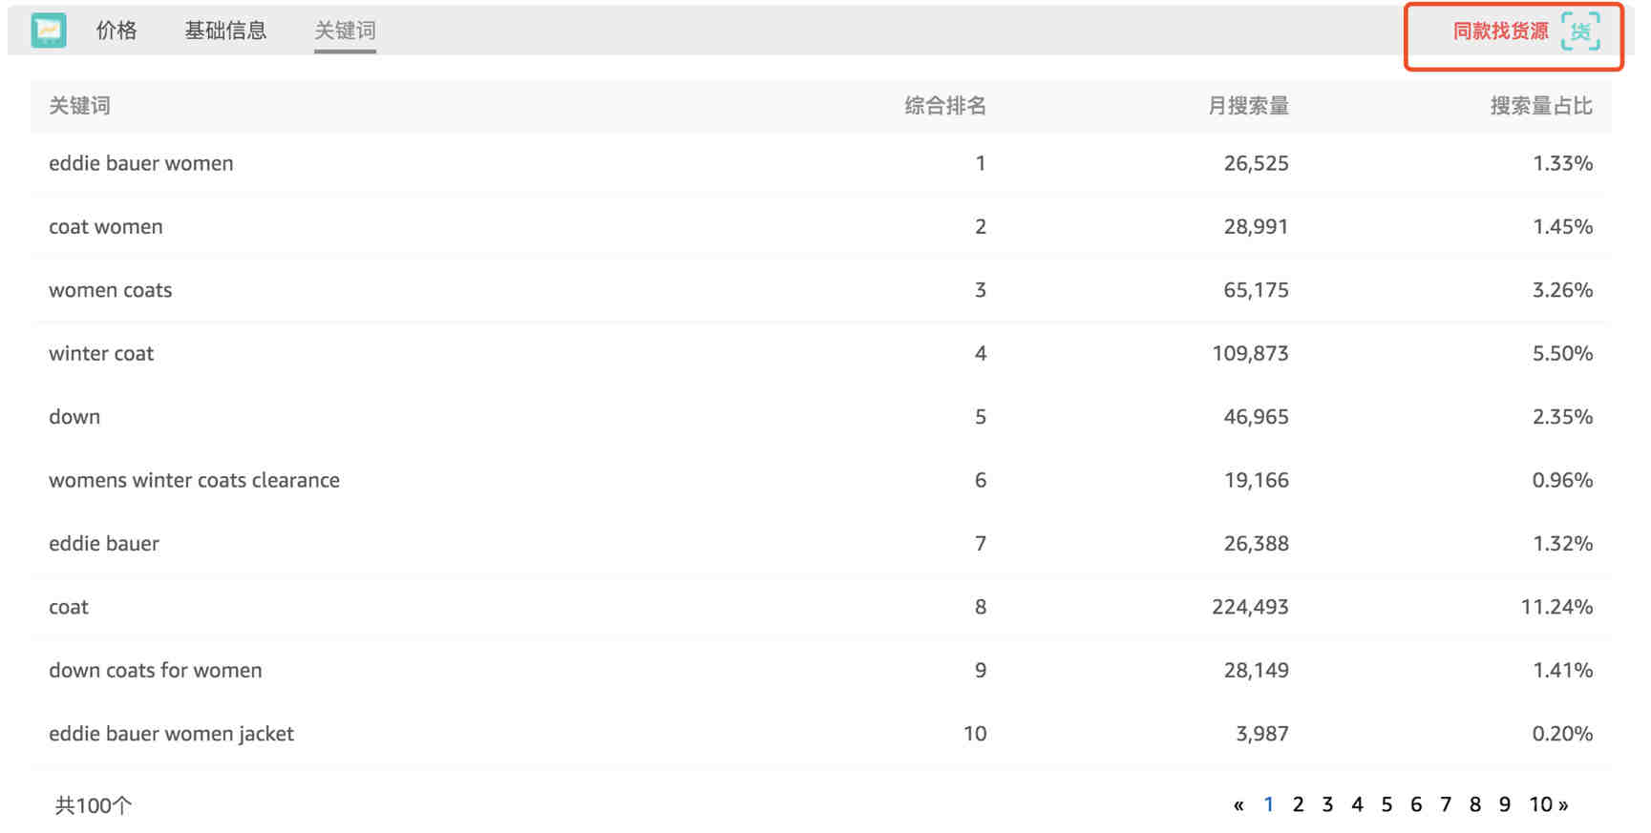Select keyword 'womens winter coats clearance'

click(194, 480)
